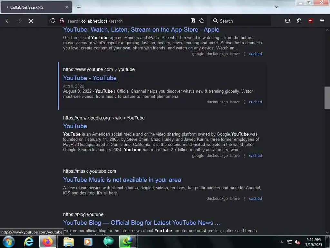Click the scrollbar up arrow
The width and height of the screenshot is (330, 248).
[x=327, y=30]
